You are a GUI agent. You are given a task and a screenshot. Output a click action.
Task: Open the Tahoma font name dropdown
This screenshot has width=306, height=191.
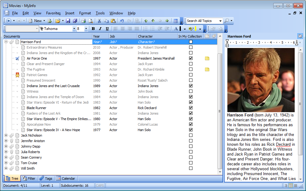[74, 29]
